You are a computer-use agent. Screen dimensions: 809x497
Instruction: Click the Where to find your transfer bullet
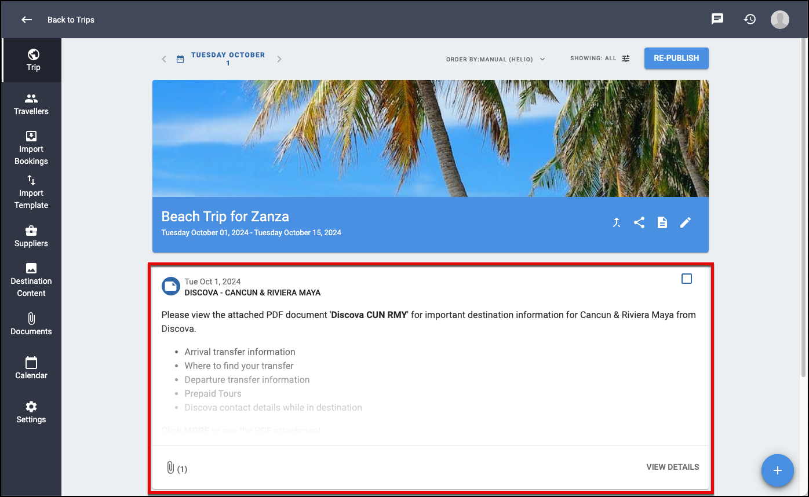239,366
